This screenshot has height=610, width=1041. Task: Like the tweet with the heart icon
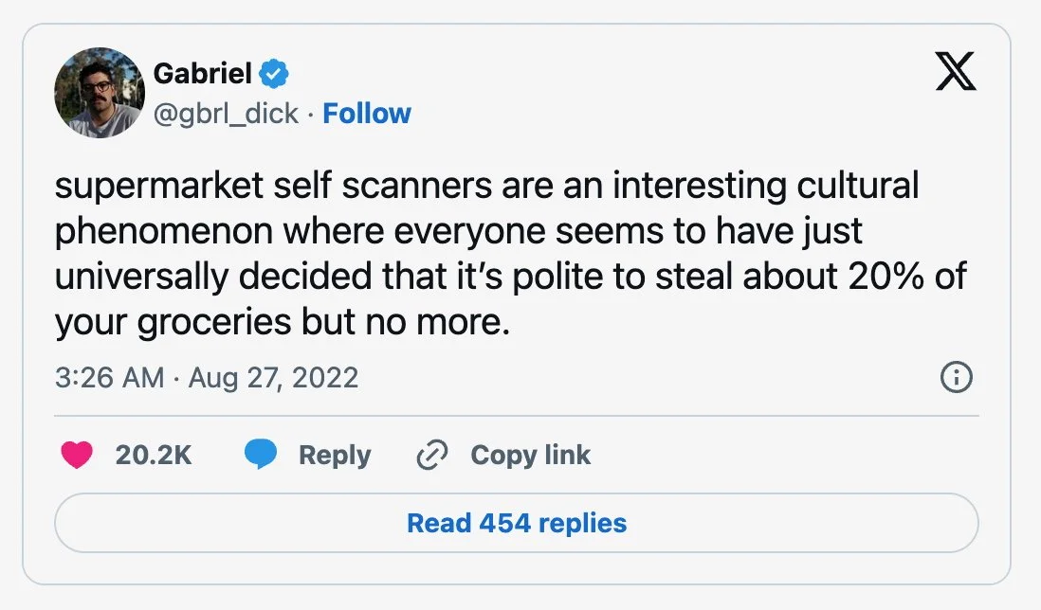tap(77, 456)
